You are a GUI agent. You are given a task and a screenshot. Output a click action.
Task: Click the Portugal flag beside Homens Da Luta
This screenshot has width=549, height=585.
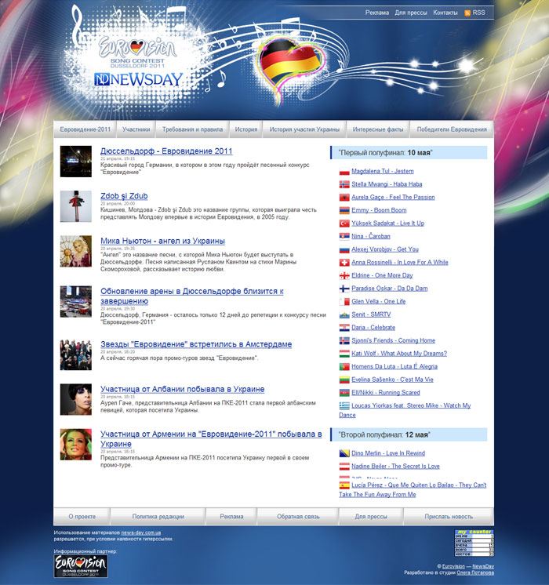[x=344, y=367]
